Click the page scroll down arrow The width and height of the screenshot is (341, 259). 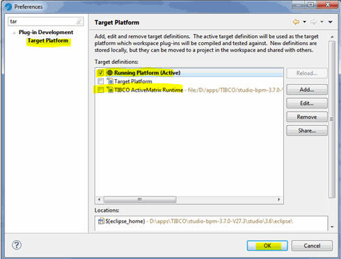coord(332,227)
